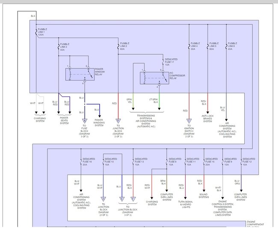Viewport: 278px width, 228px height.
Task: Click the "DEDICATED FUSE 11 10A" label
Action: tap(193, 162)
